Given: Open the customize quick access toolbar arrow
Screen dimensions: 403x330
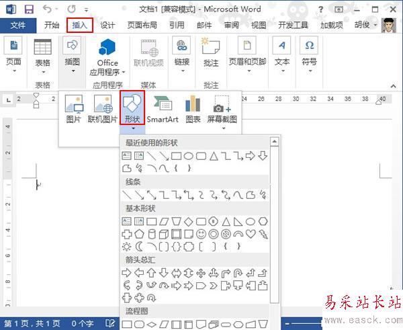Looking at the screenshot, I should [x=87, y=10].
